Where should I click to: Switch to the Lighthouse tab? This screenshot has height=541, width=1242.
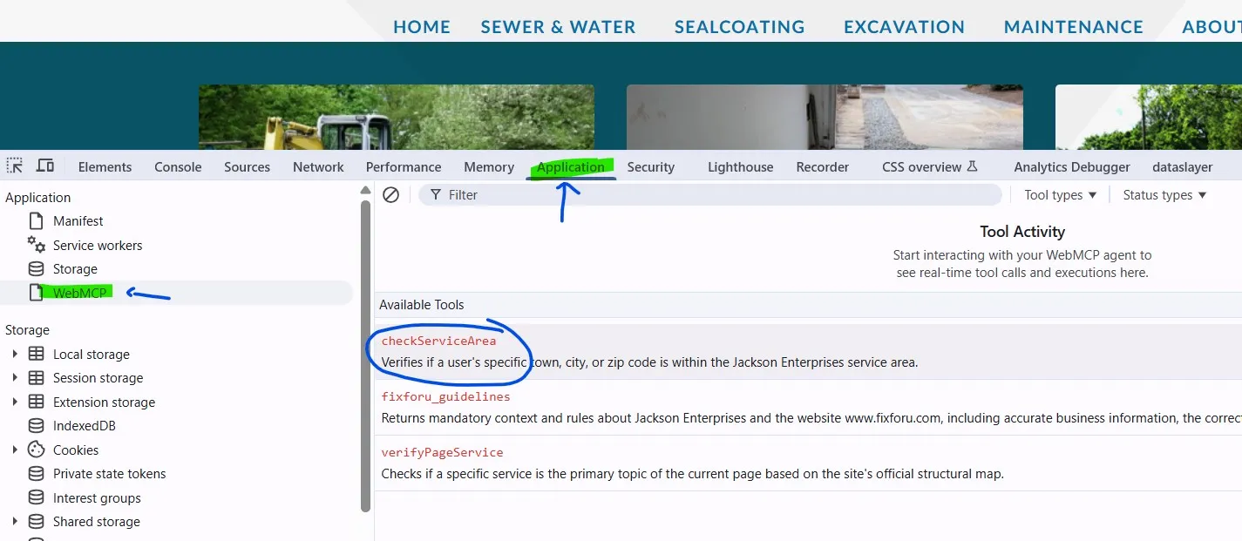740,167
